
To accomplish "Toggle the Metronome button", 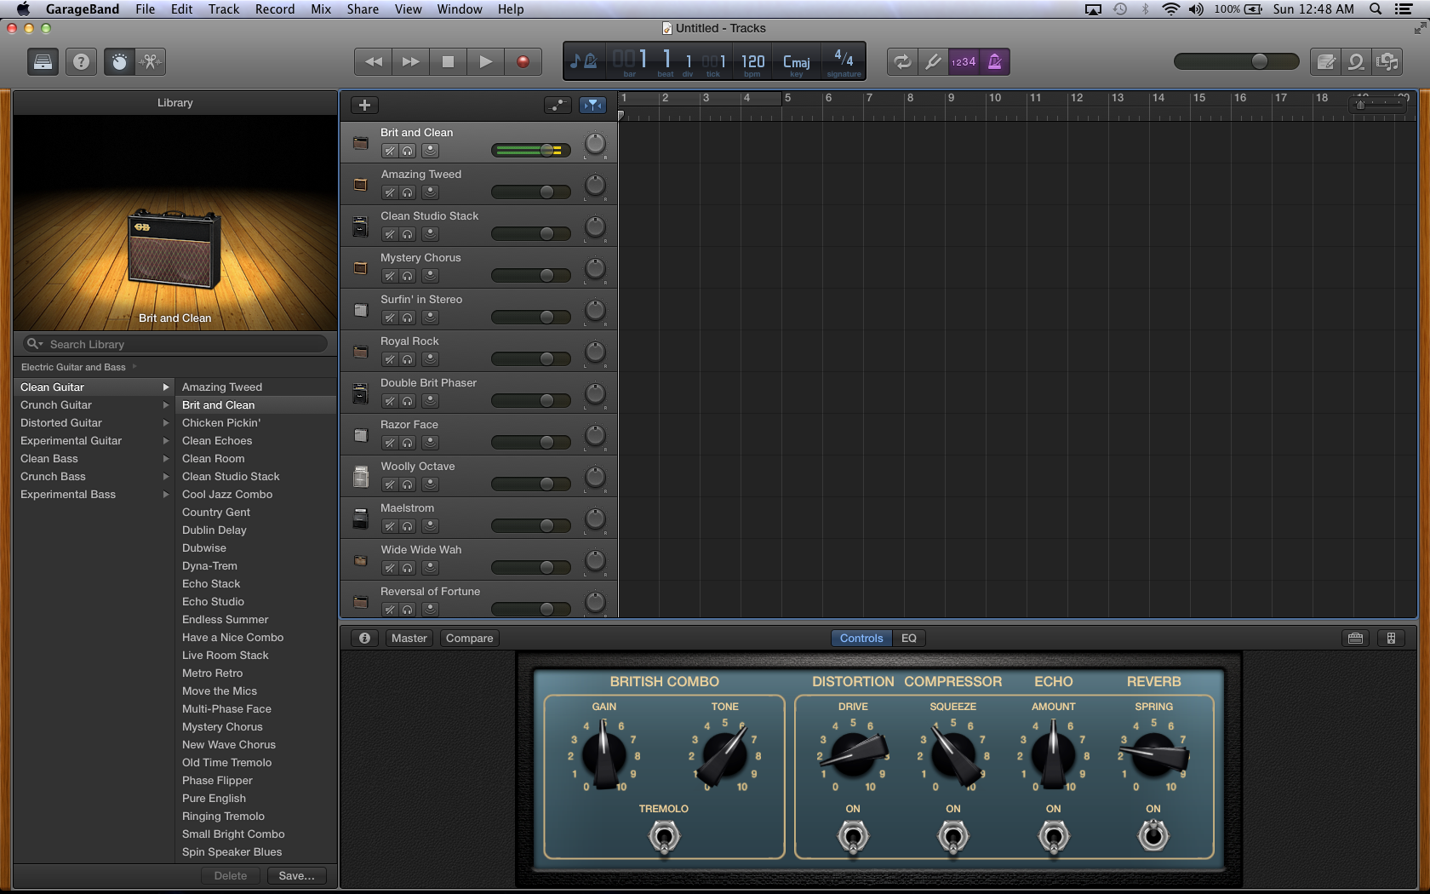I will click(x=994, y=61).
